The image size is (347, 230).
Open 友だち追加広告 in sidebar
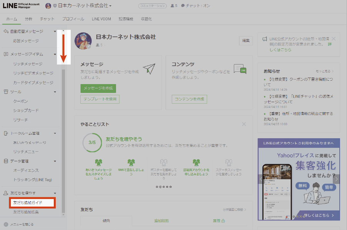(x=26, y=212)
